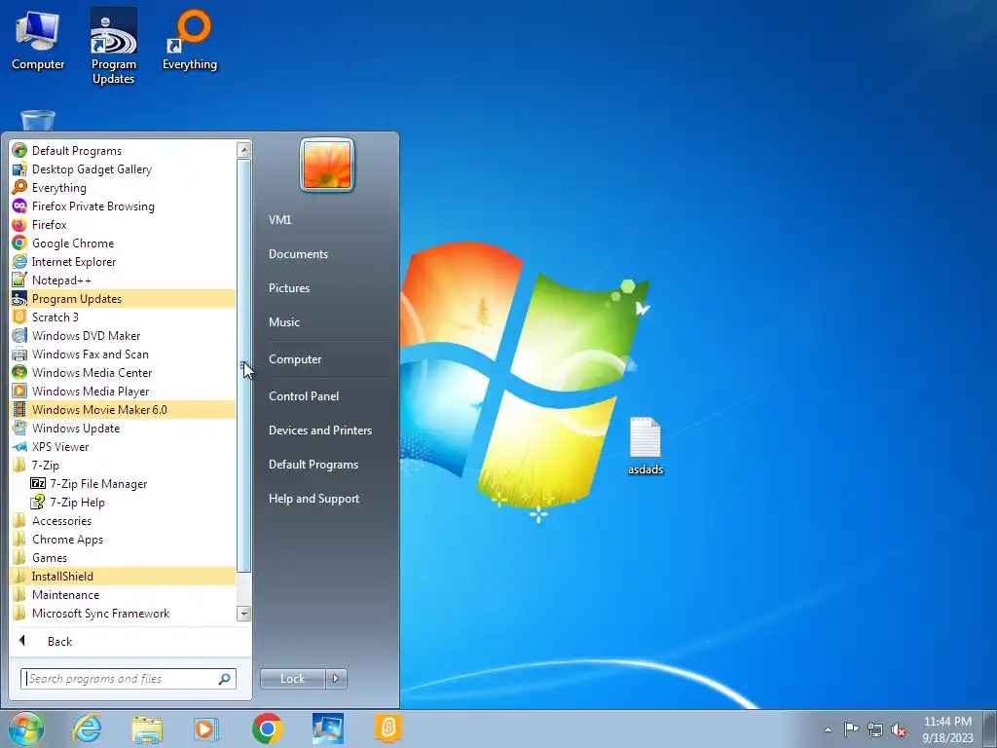Open 7-Zip Help
This screenshot has height=748, width=997.
click(x=123, y=502)
